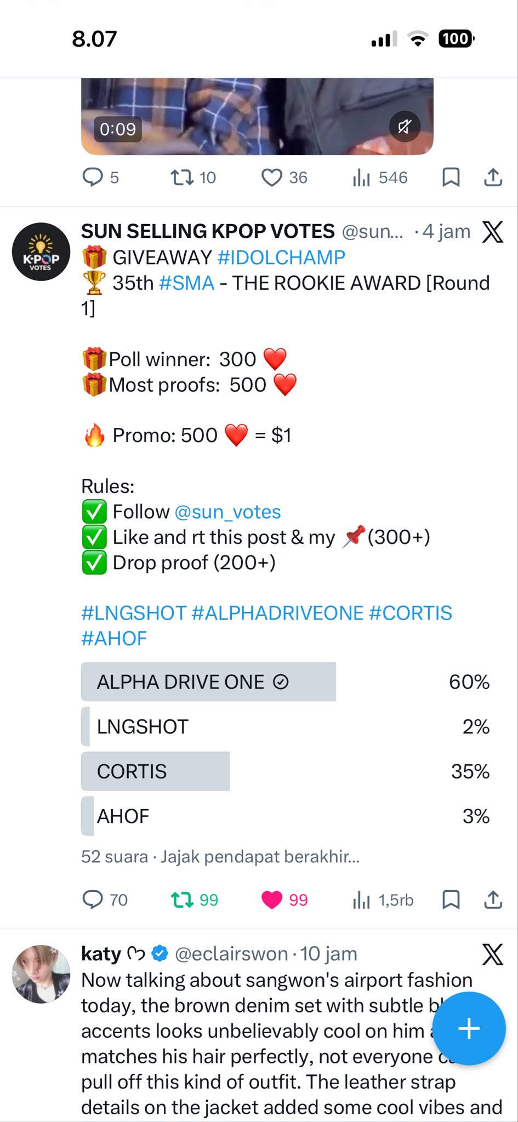This screenshot has width=518, height=1122.
Task: Bookmark the video post
Action: [x=451, y=177]
